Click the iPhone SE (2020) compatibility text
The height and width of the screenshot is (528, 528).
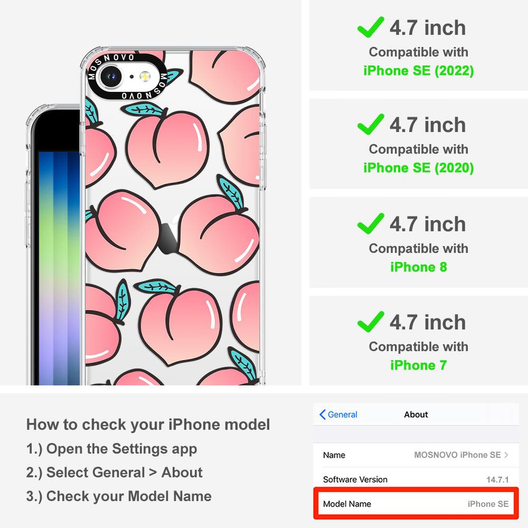[419, 168]
